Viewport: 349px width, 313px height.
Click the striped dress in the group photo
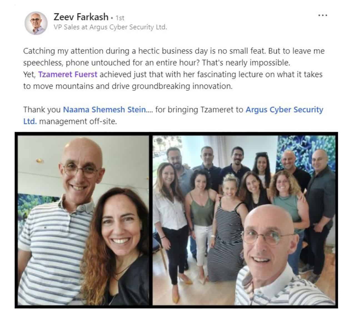[x=225, y=236]
